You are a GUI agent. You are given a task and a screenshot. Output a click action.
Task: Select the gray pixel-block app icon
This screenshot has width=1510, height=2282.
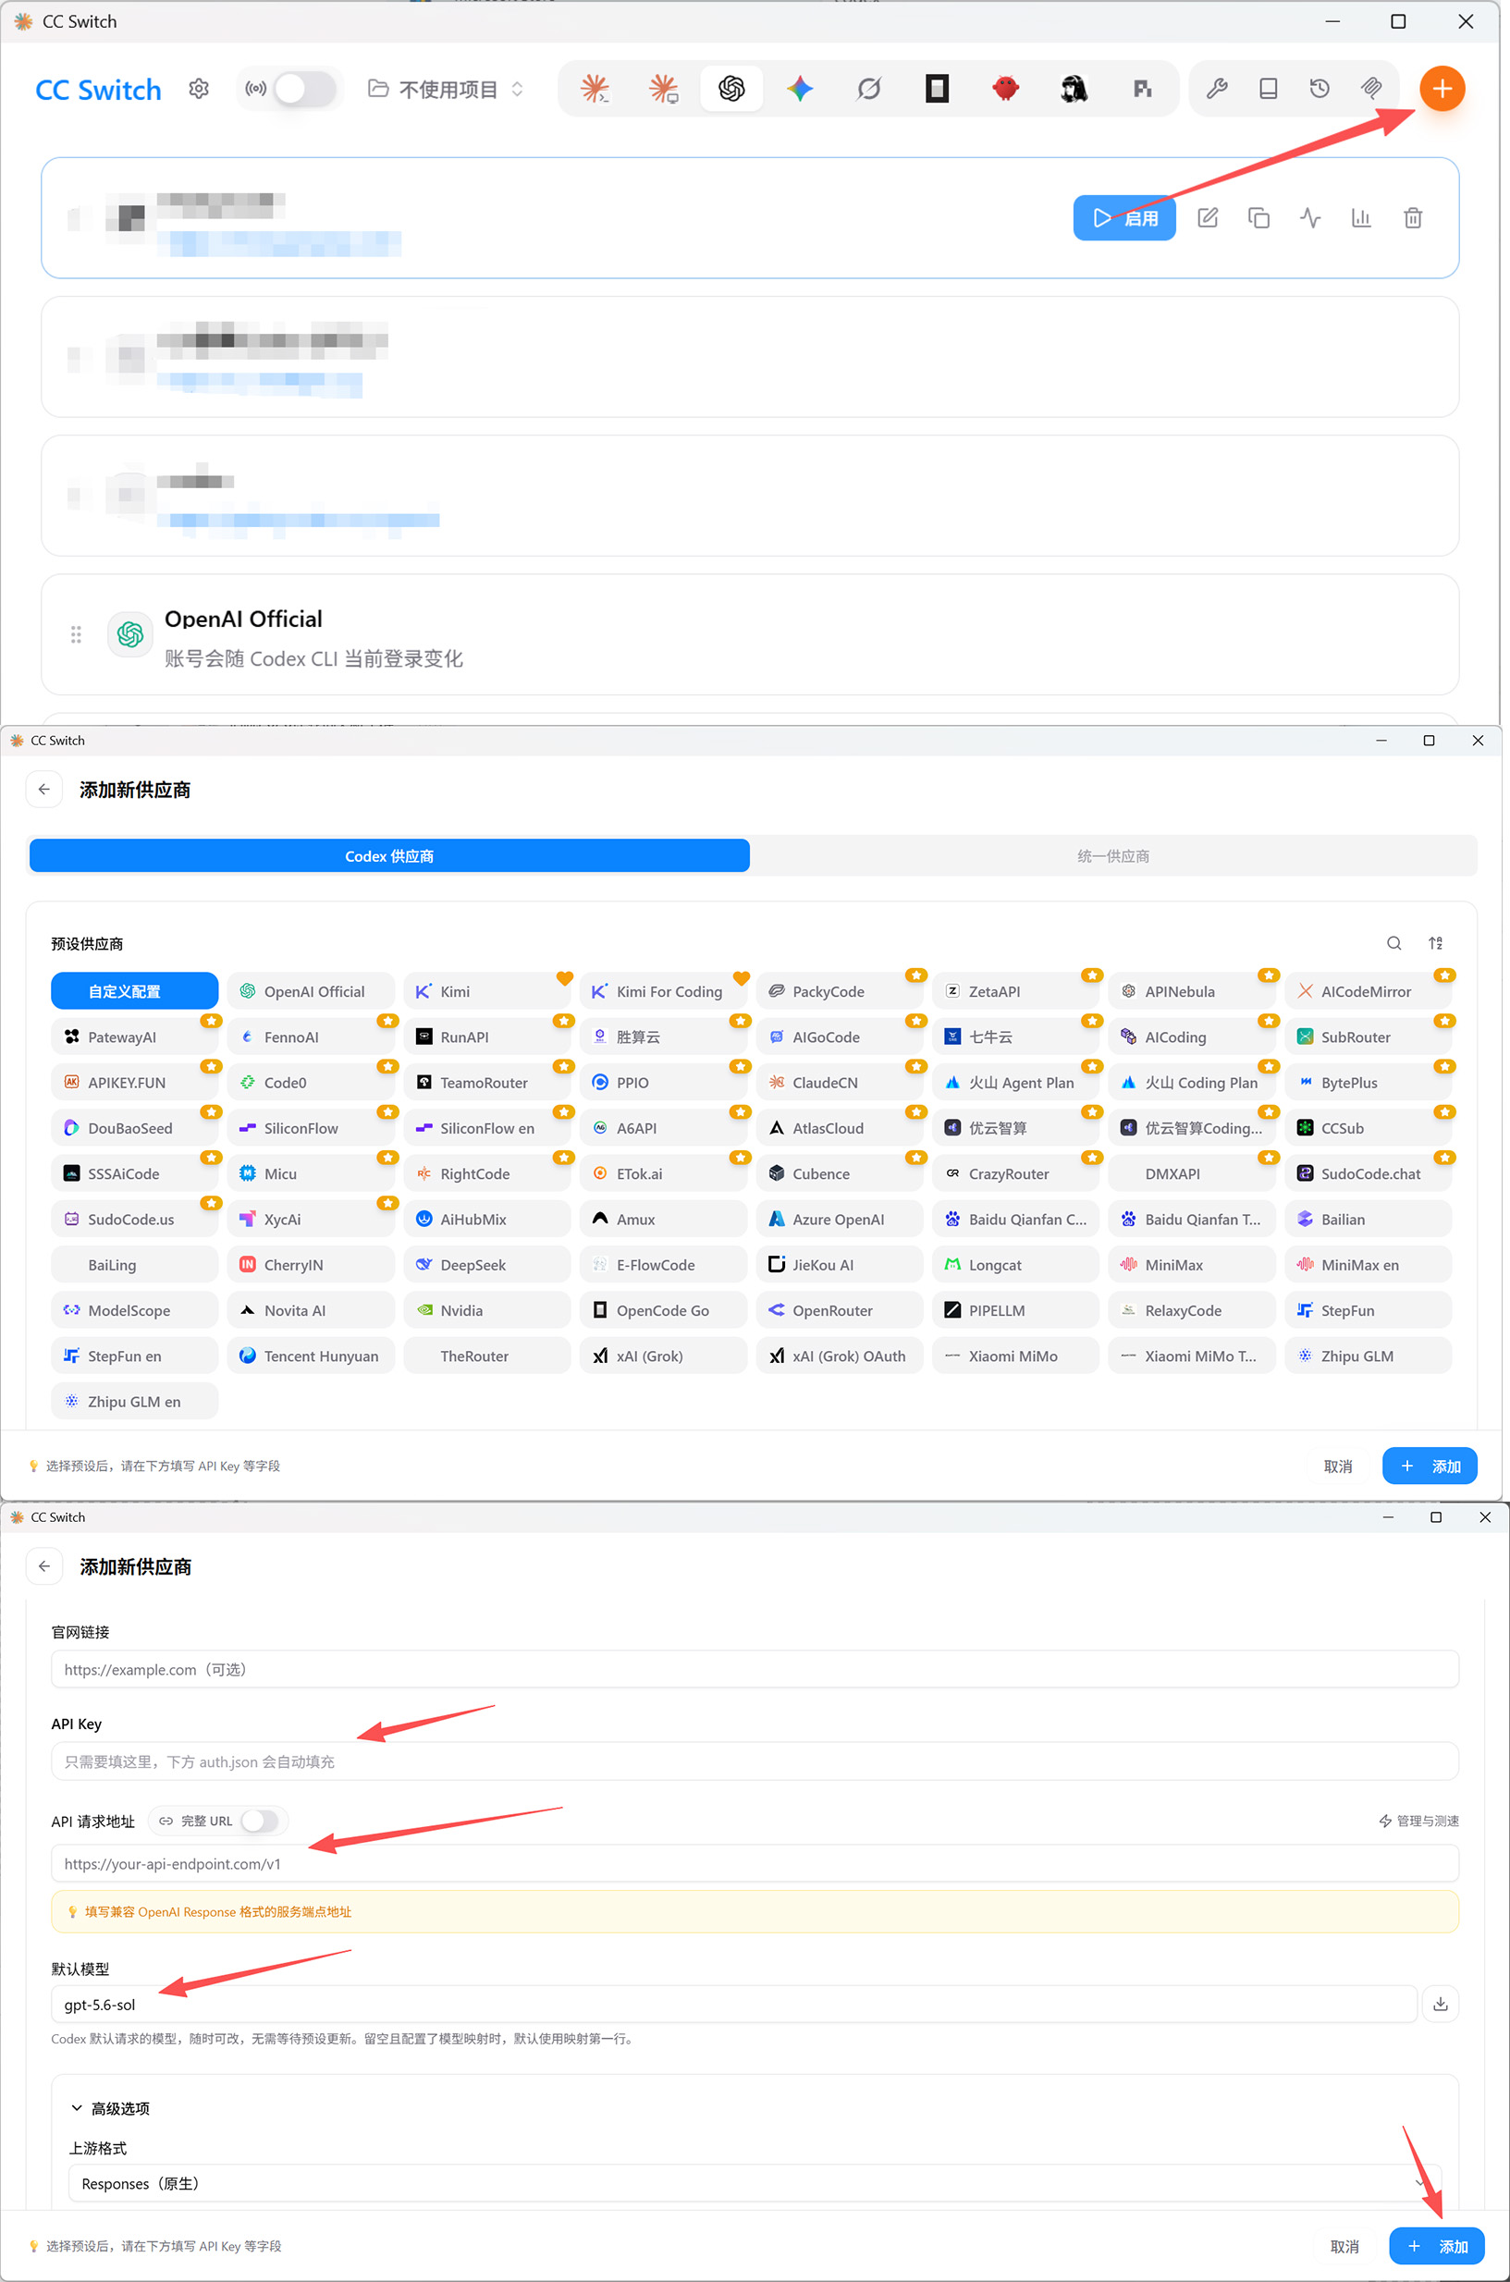(1142, 90)
